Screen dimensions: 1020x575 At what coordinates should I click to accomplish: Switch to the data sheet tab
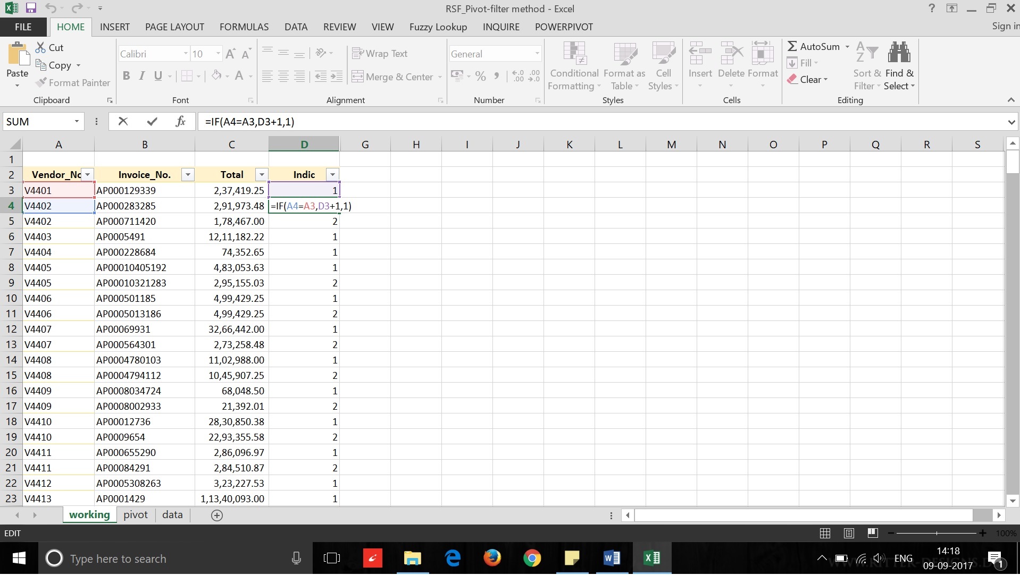click(172, 514)
